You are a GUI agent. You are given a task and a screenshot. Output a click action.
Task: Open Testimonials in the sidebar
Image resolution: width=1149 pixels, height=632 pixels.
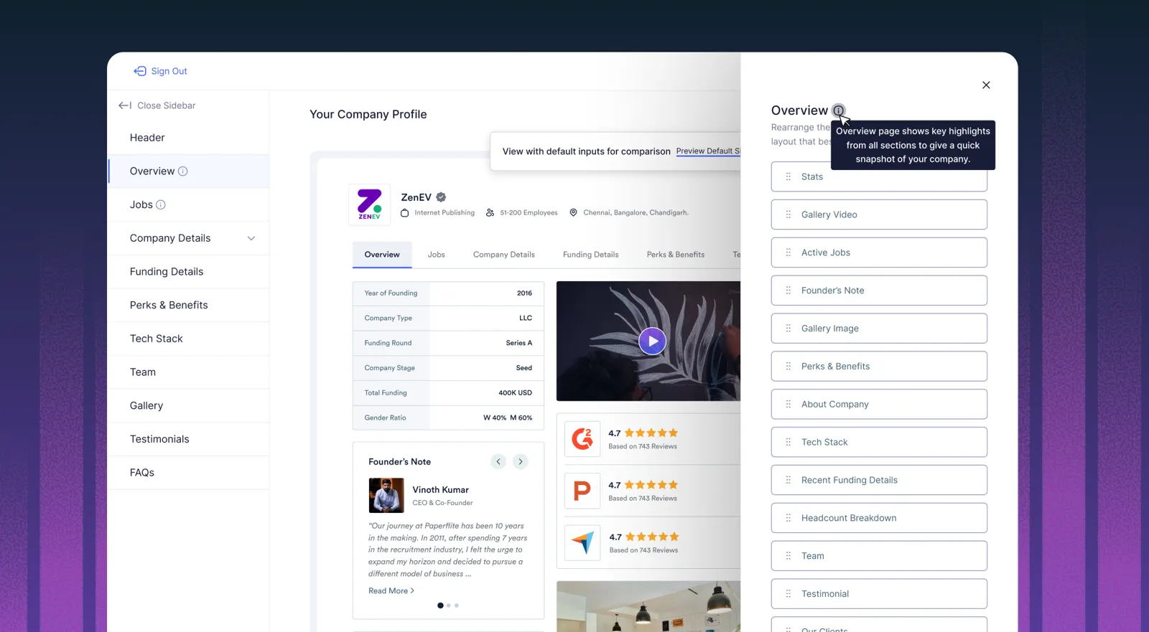pyautogui.click(x=189, y=439)
